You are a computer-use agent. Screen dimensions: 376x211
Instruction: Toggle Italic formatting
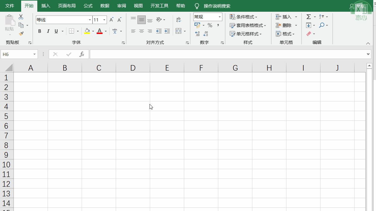point(48,31)
